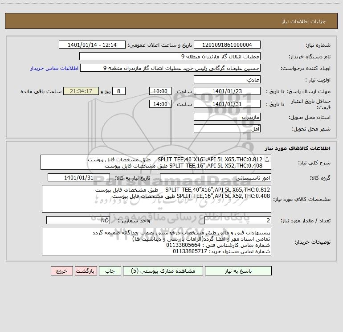Click the goods specification text area 'مشخصات کالای مورد نیاز'
The width and height of the screenshot is (343, 332).
(x=156, y=199)
